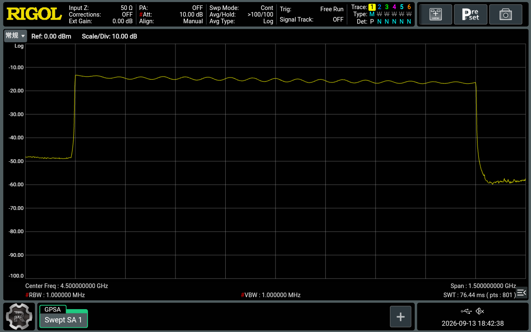Select trace 2 number
Image resolution: width=531 pixels, height=332 pixels.
(x=379, y=7)
